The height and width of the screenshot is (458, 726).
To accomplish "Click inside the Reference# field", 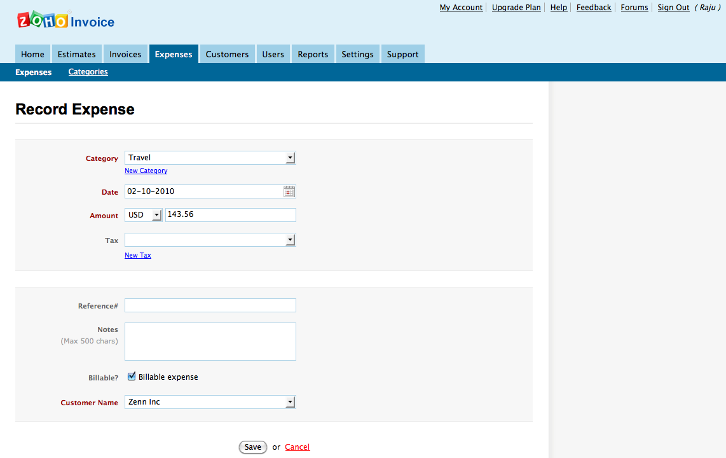I will pyautogui.click(x=210, y=305).
